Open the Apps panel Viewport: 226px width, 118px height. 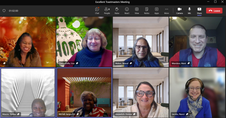click(157, 11)
